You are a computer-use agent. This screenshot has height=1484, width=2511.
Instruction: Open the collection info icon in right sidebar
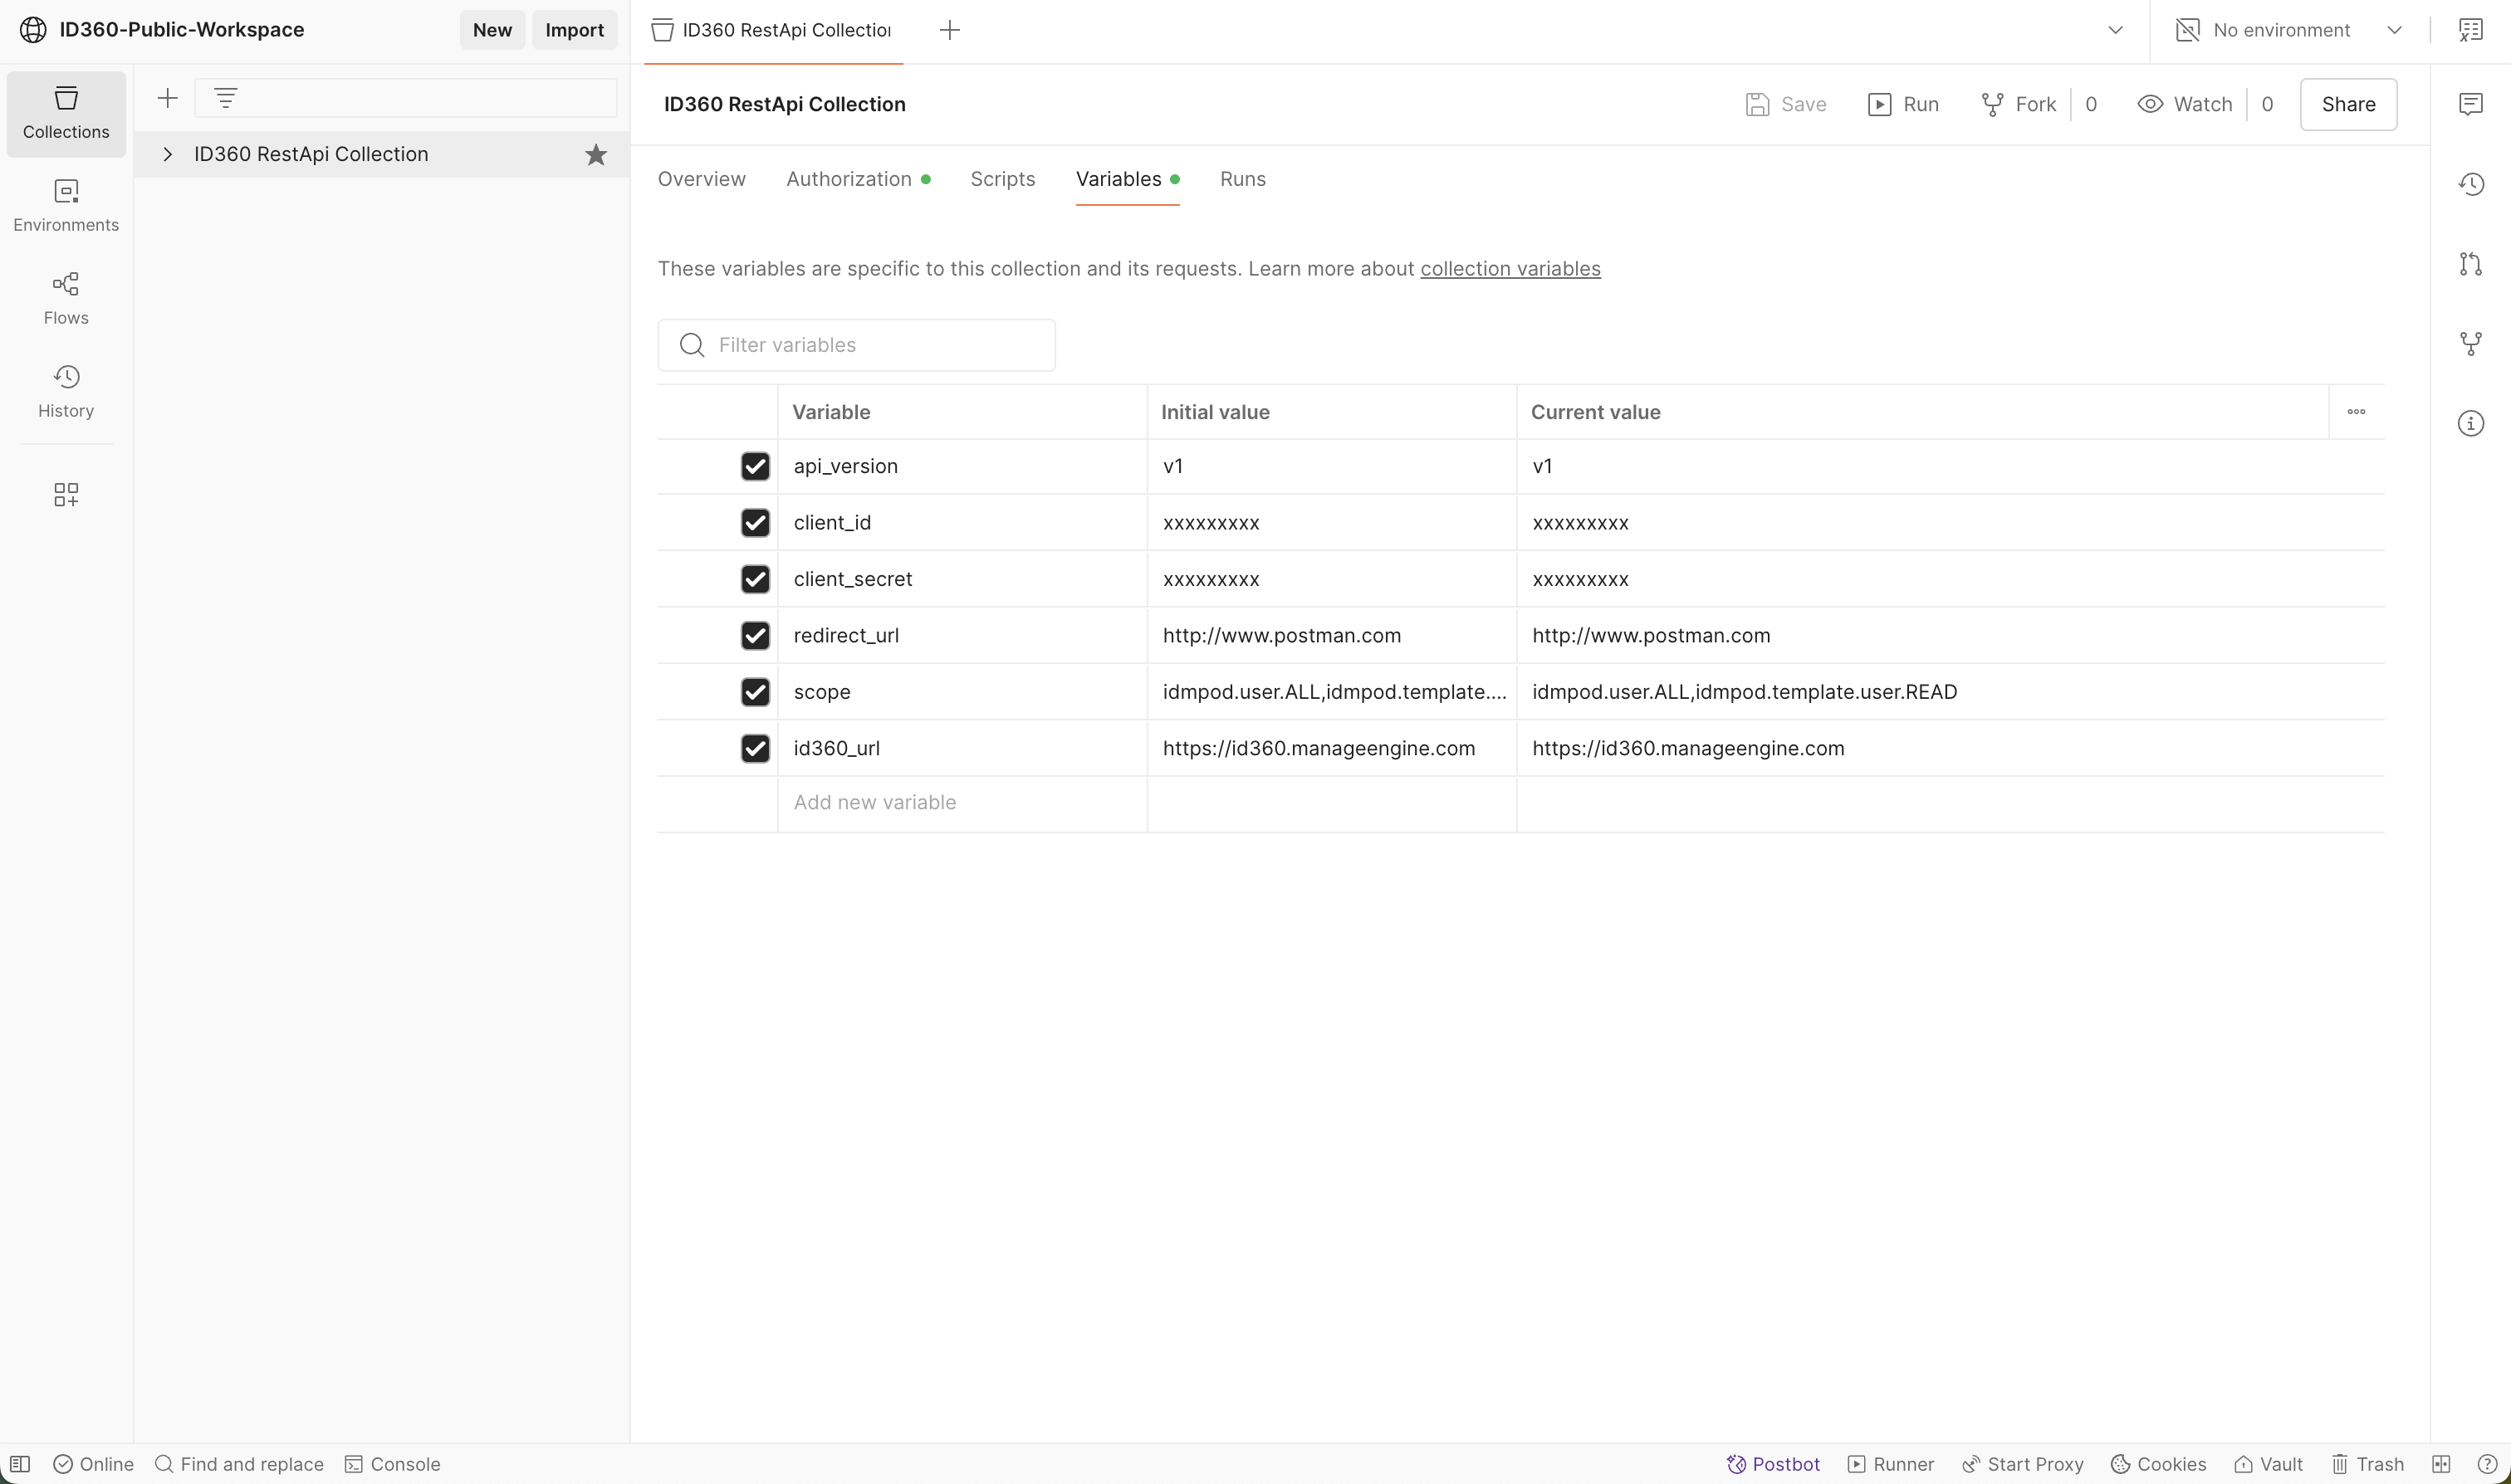2471,424
